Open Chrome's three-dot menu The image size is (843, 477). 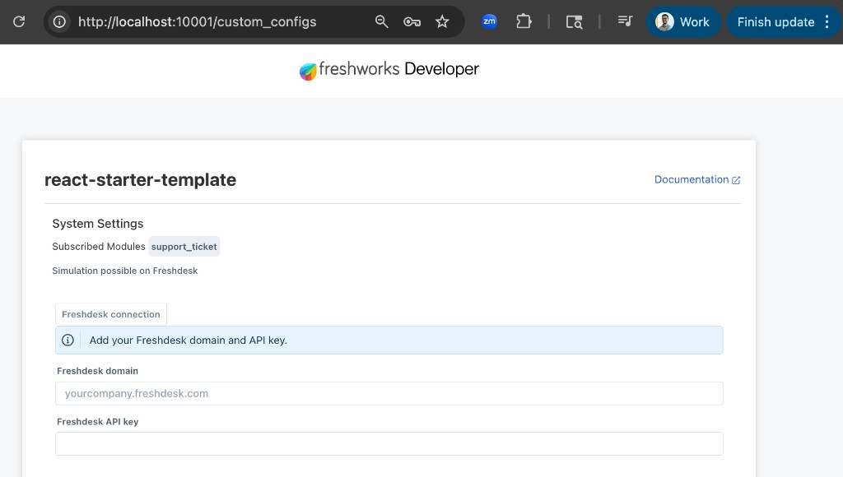point(827,21)
